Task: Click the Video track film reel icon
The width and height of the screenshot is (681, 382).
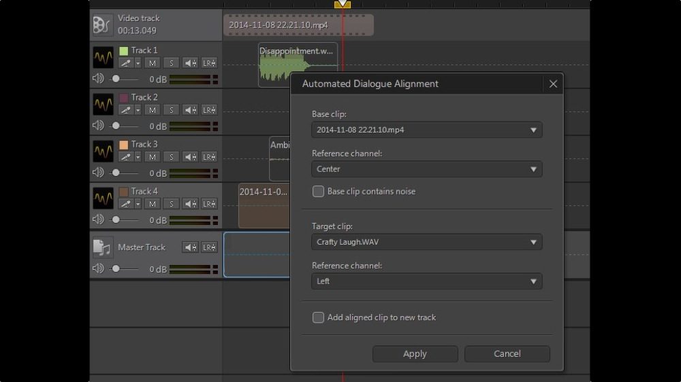Action: pyautogui.click(x=101, y=24)
